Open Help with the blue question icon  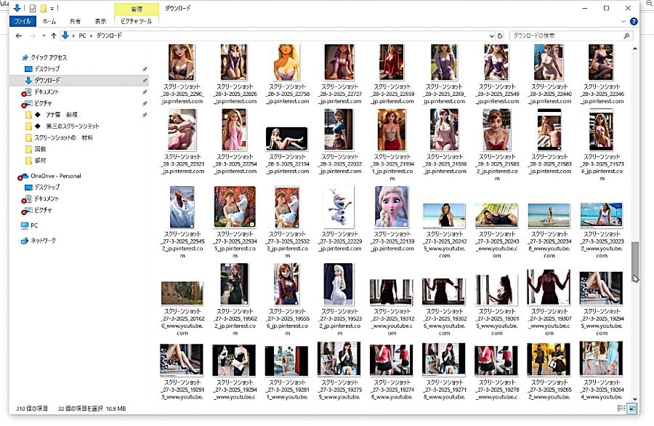tap(634, 21)
